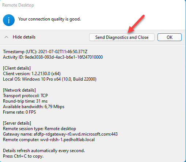
Task: Click the Local OS Windows 10 Pro line
Action: click(50, 79)
